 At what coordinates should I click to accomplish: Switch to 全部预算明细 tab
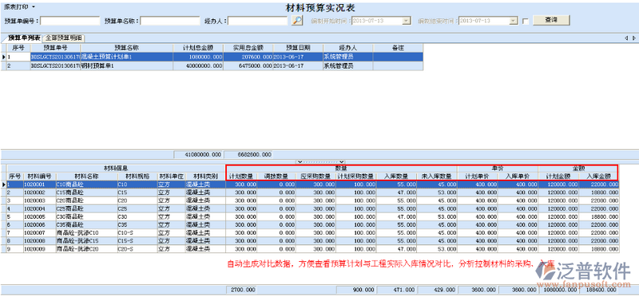coord(64,38)
